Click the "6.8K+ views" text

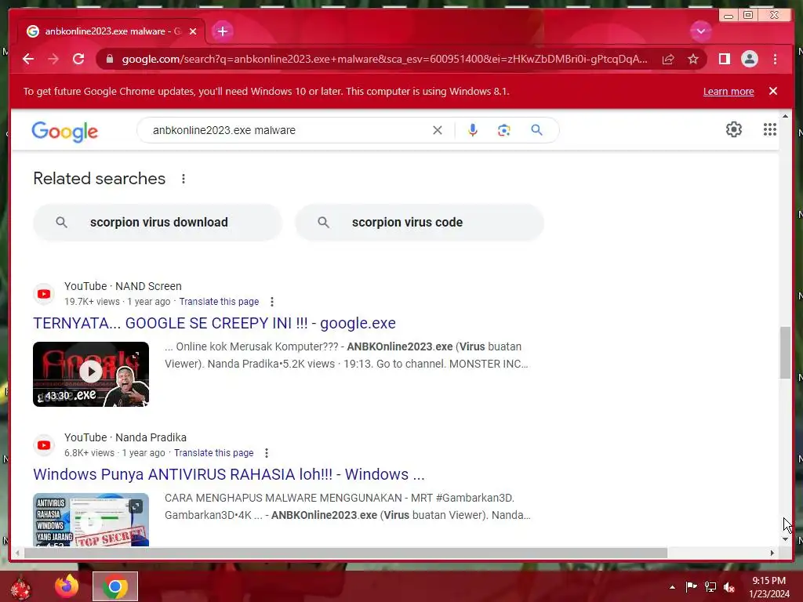click(x=89, y=453)
